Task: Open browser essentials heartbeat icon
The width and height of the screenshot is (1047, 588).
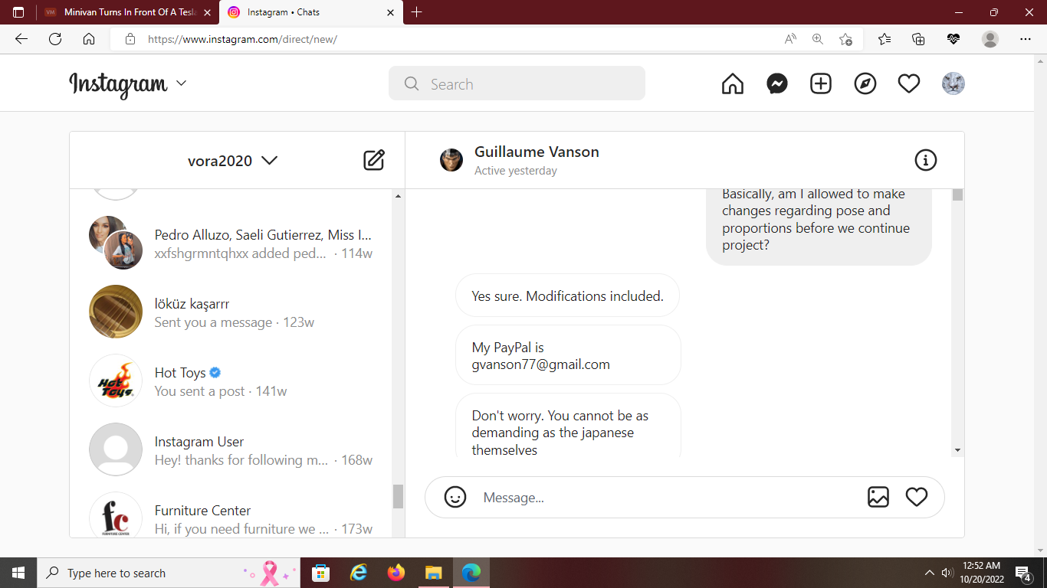Action: pos(953,39)
